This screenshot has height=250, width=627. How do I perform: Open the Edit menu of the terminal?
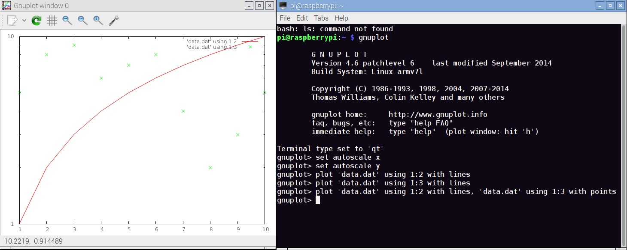[x=302, y=18]
